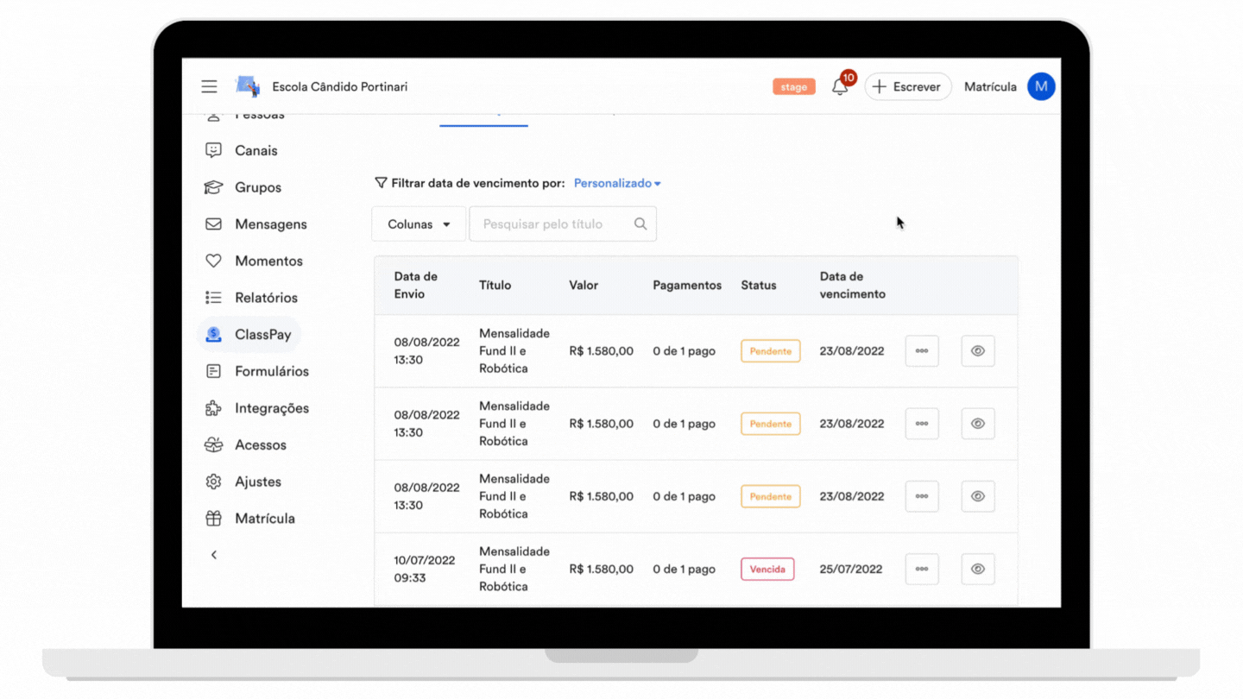Click the Escola Cândido Portinari school name

pyautogui.click(x=340, y=86)
